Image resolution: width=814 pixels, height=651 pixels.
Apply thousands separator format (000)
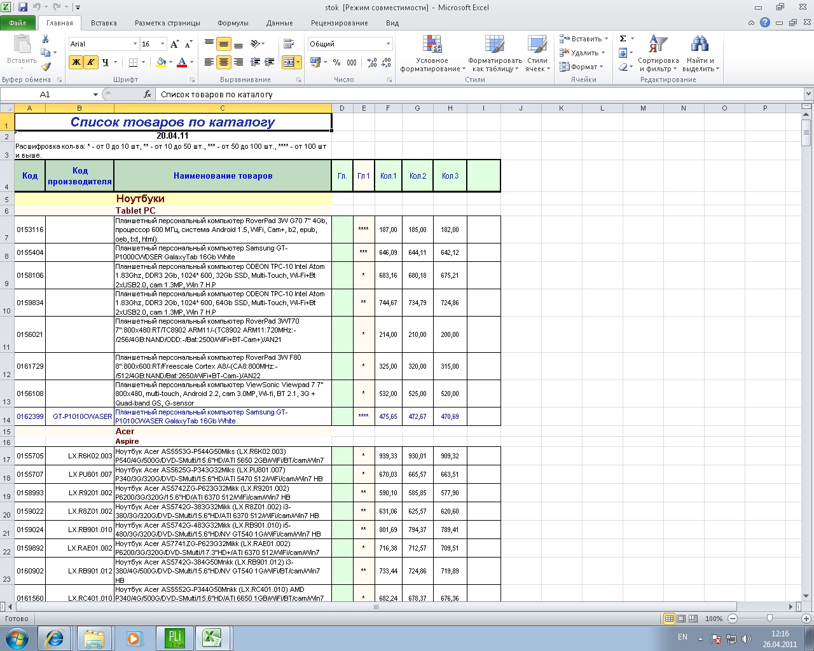[x=352, y=62]
